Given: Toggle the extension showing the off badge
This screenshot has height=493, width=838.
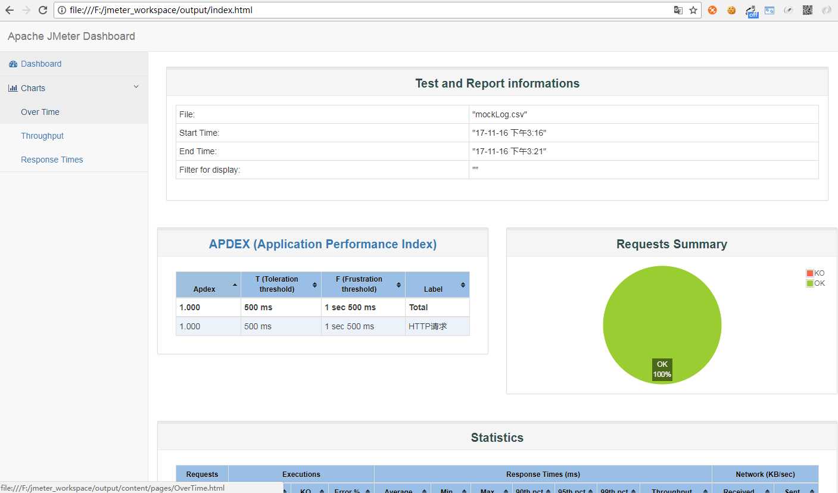Looking at the screenshot, I should pos(752,11).
